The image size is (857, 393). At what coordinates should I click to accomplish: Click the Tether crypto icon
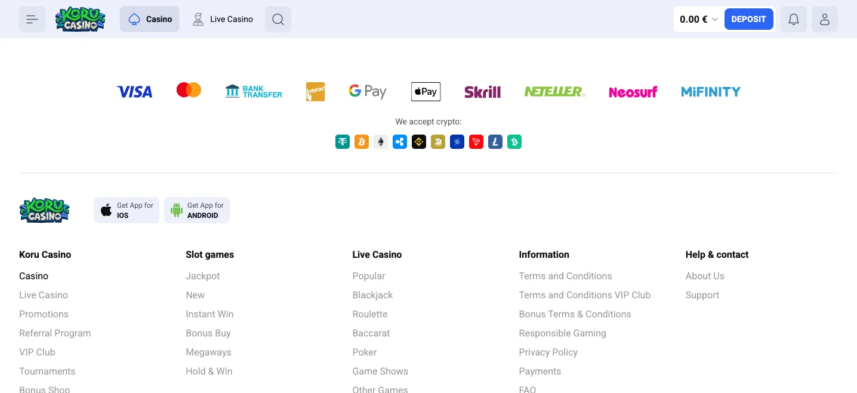[x=343, y=142]
